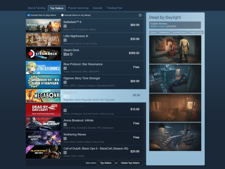Open Mostly Positive reviews link
Image resolution: width=225 pixels, height=169 pixels.
tap(158, 26)
